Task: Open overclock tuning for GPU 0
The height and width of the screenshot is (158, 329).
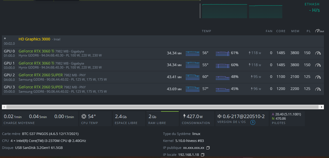Action: 318,53
